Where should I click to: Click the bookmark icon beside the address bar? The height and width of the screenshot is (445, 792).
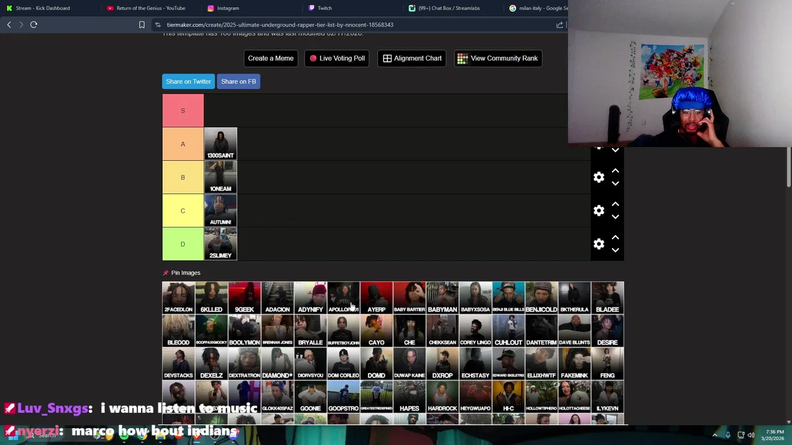click(x=142, y=25)
